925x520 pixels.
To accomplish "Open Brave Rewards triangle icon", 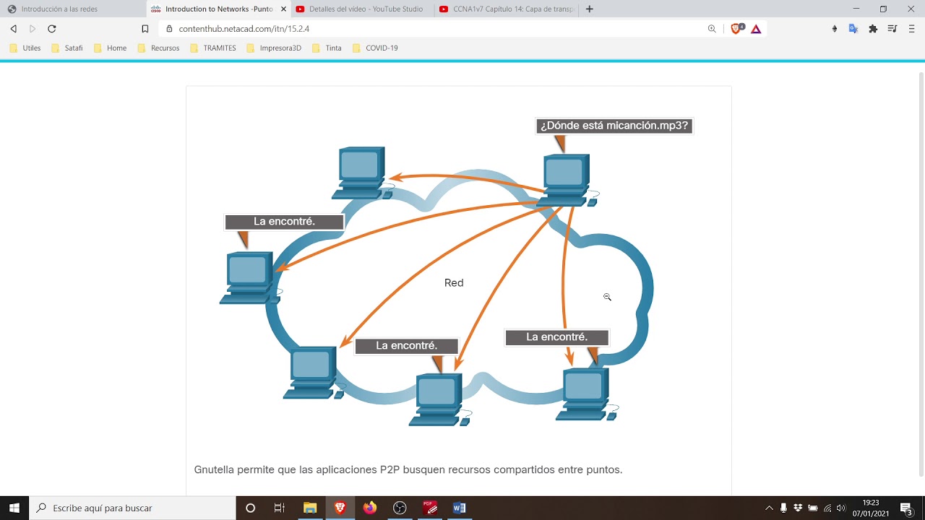I will (x=756, y=29).
